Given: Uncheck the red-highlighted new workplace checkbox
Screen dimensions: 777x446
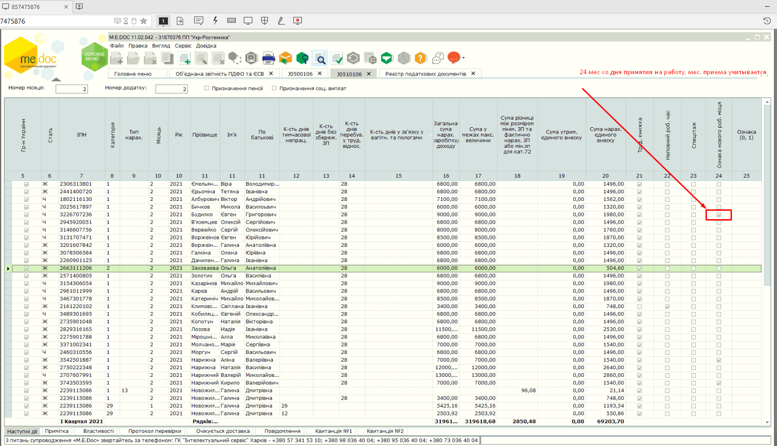Looking at the screenshot, I should coord(719,215).
